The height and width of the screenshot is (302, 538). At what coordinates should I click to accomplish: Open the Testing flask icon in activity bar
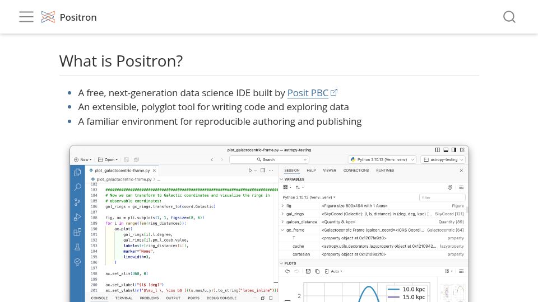[x=77, y=247]
